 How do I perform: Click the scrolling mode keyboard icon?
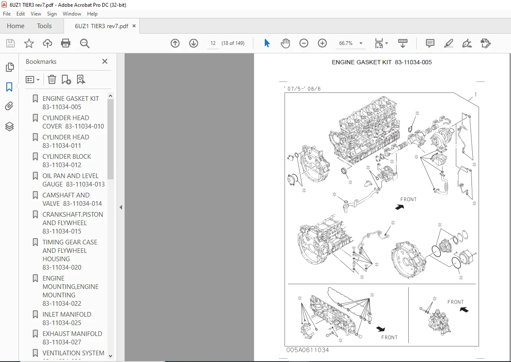(403, 43)
